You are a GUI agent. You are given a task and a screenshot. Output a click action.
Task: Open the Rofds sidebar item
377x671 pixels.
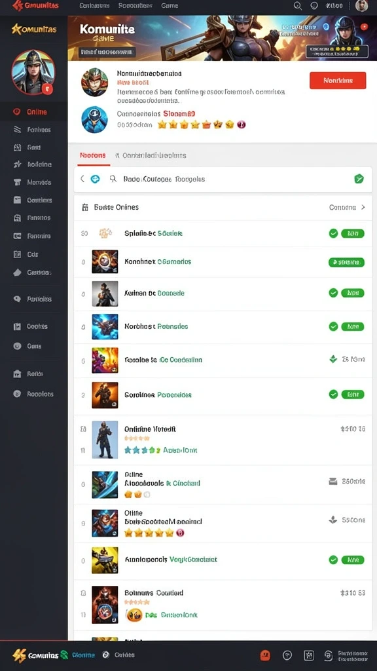pyautogui.click(x=34, y=374)
